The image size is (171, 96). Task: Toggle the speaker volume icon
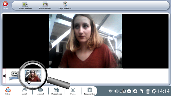tap(116, 91)
